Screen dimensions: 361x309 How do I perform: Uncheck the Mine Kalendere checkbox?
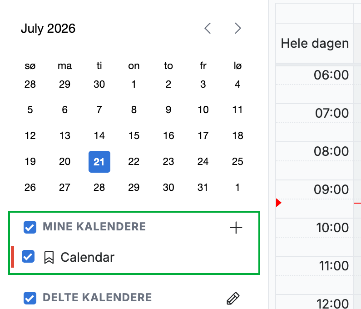point(30,227)
